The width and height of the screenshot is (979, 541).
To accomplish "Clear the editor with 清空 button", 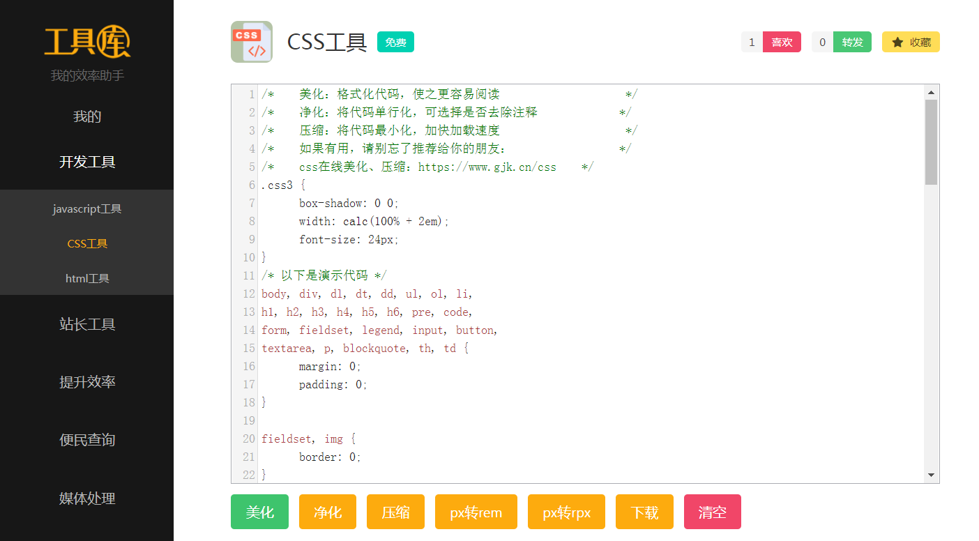I will pyautogui.click(x=712, y=512).
